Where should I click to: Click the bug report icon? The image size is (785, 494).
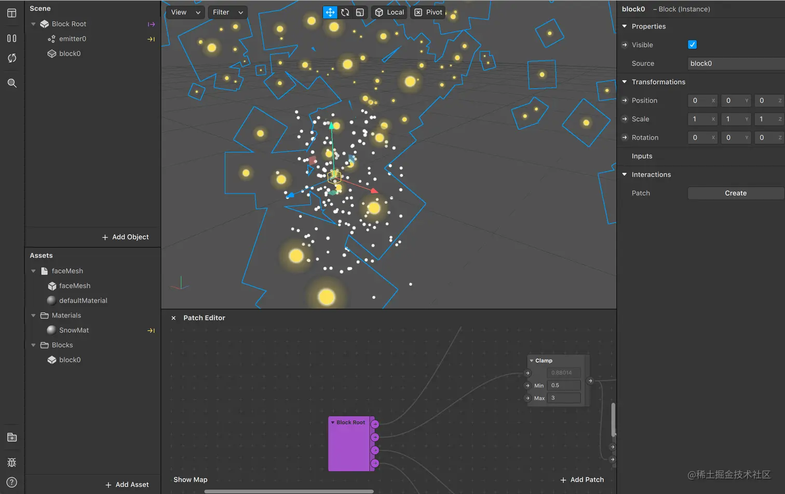[12, 462]
